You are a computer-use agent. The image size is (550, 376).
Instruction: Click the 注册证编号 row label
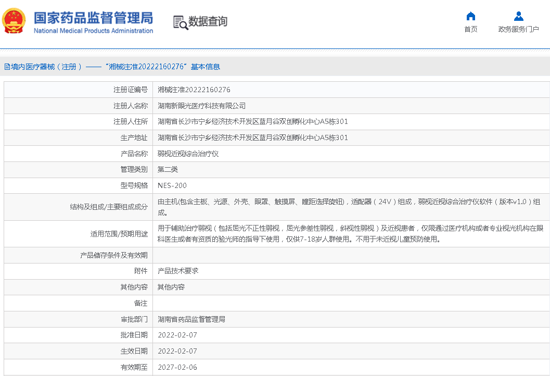(131, 90)
